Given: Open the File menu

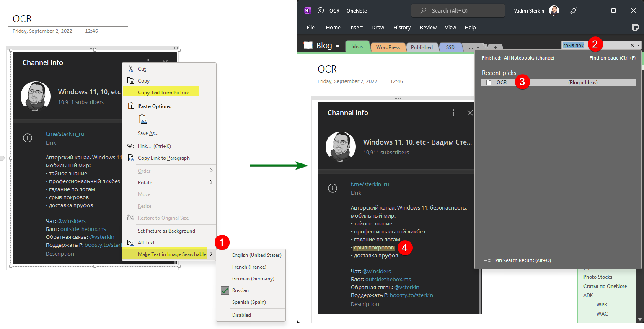Looking at the screenshot, I should (x=310, y=27).
